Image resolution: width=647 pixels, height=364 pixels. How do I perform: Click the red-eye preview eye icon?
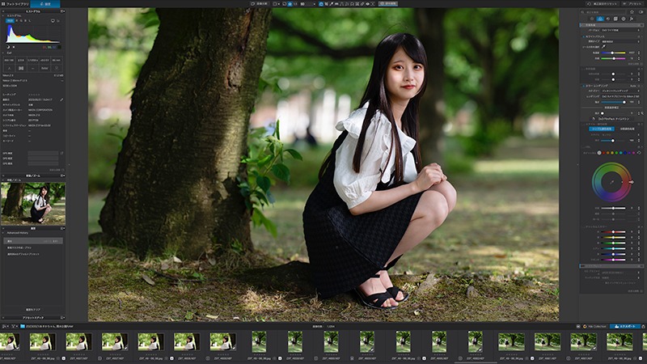coord(368,4)
